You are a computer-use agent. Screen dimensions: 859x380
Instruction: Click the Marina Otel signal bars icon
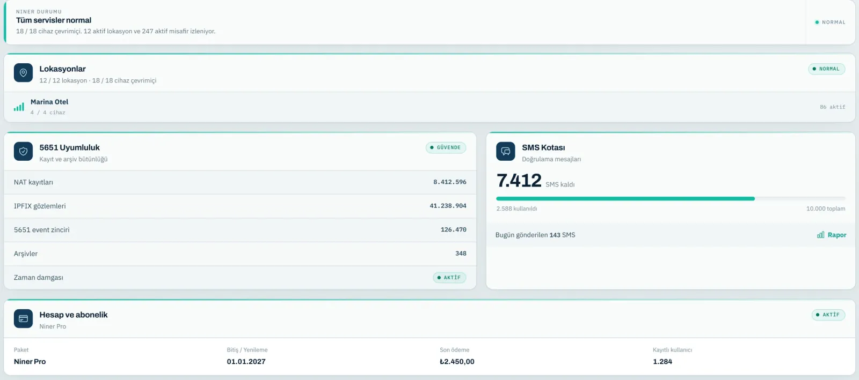pyautogui.click(x=19, y=107)
